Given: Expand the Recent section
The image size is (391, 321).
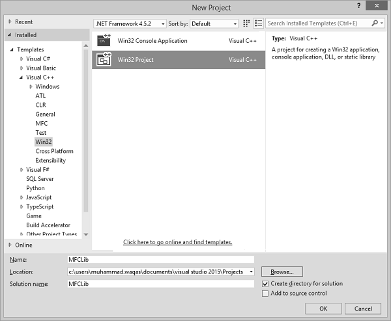Looking at the screenshot, I should click(10, 21).
